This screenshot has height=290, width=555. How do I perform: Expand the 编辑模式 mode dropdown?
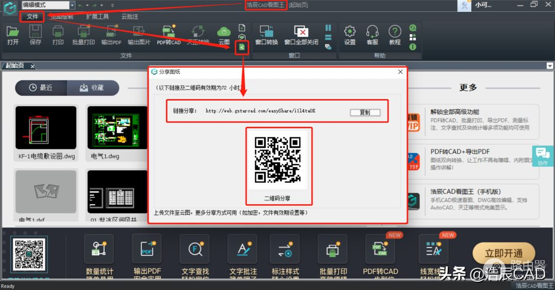72,5
